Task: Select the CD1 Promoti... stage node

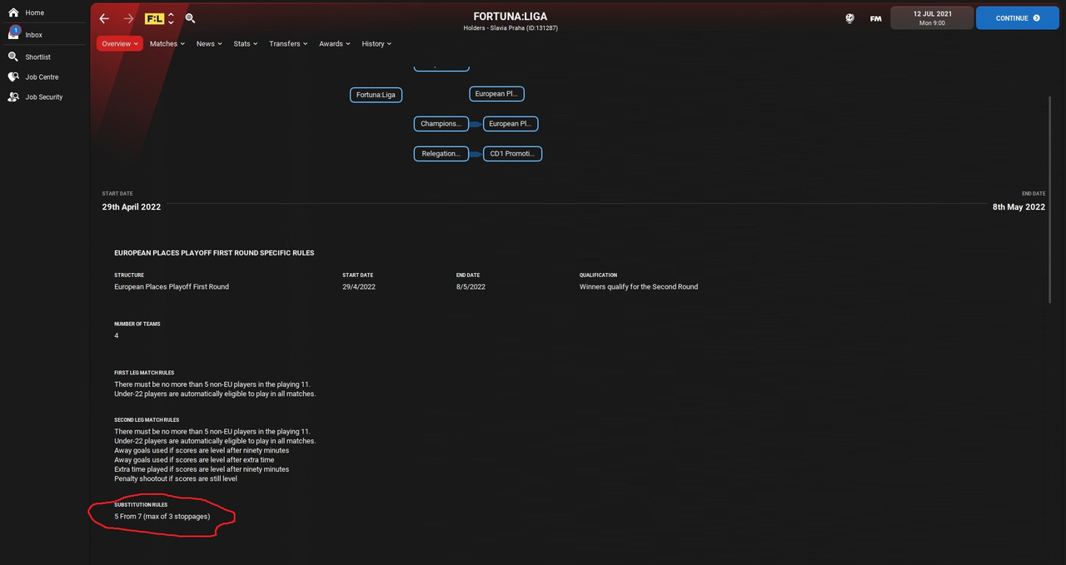Action: pos(512,154)
